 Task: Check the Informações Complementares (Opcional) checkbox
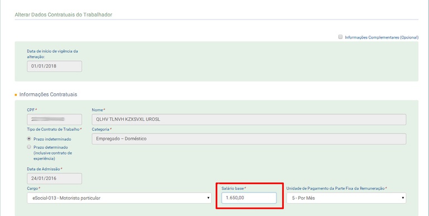[340, 37]
